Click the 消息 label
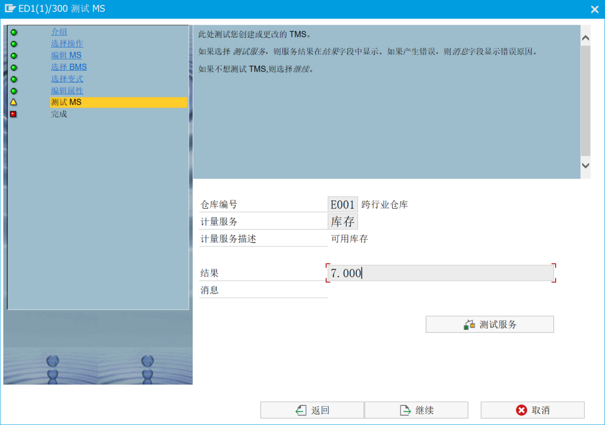The width and height of the screenshot is (605, 425). point(210,290)
